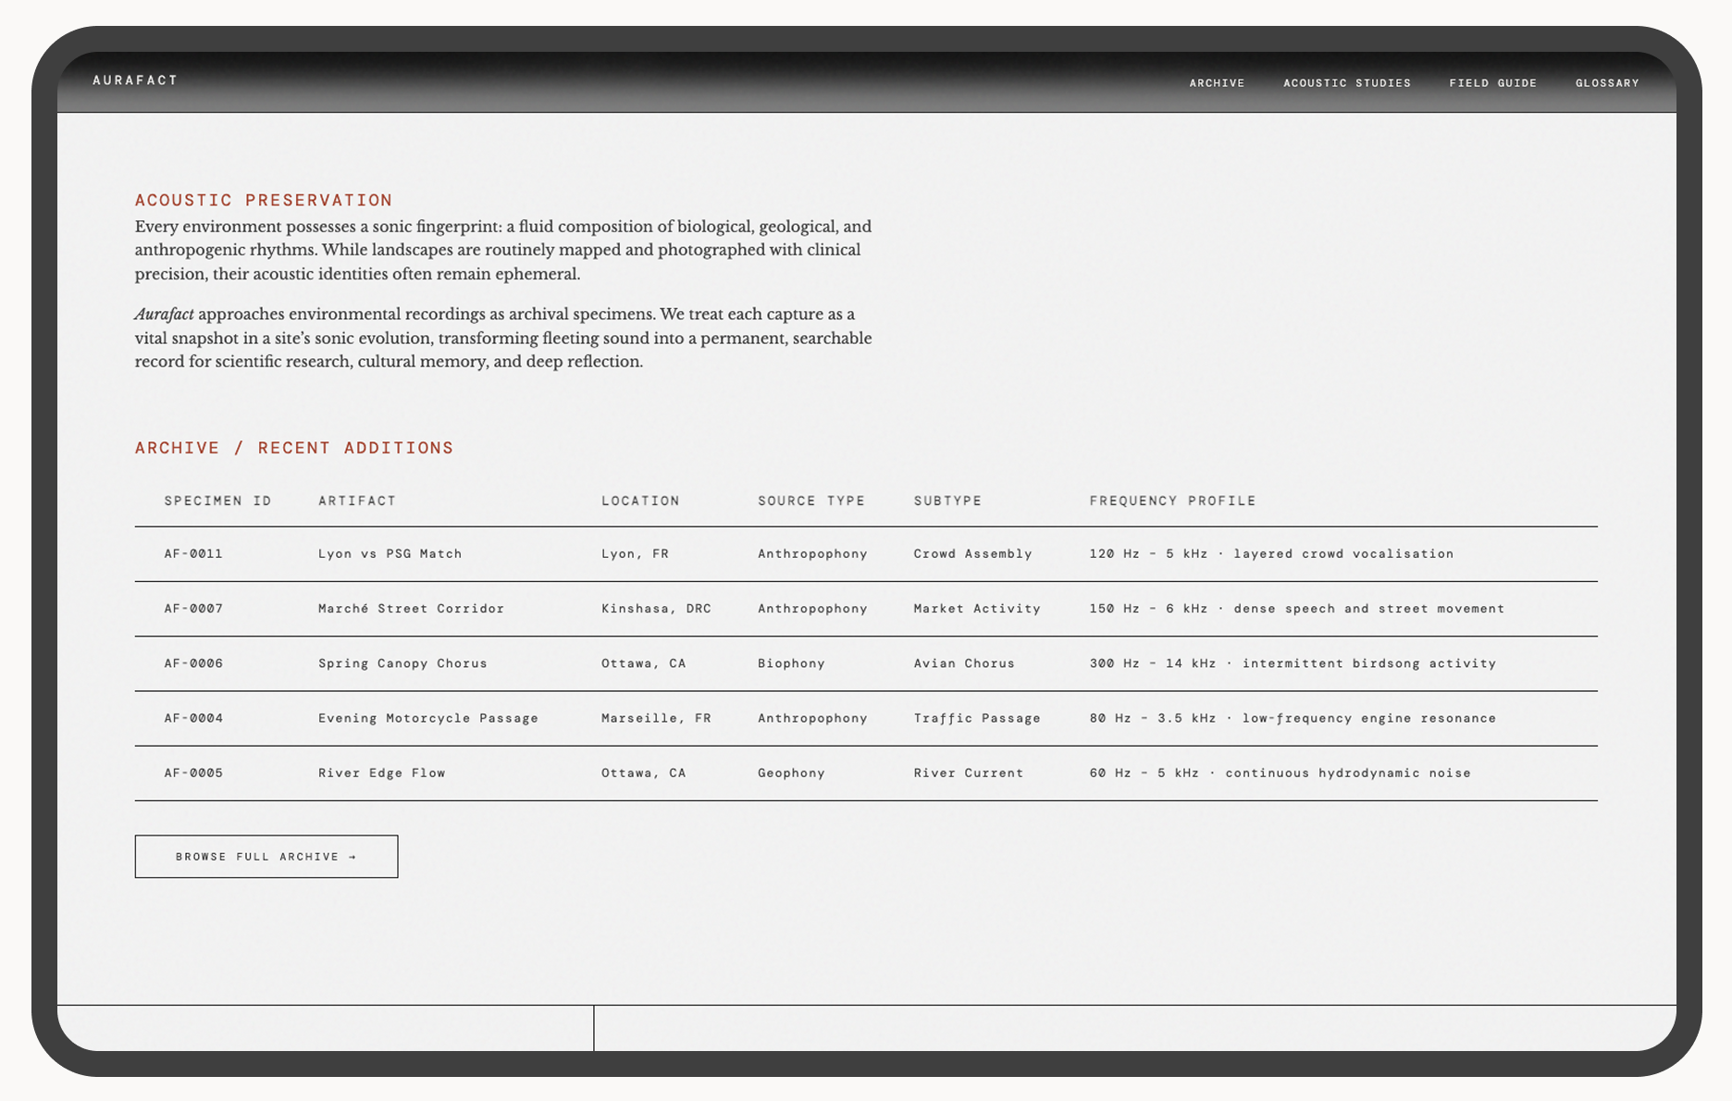Click the LOCATION column header
The image size is (1732, 1101).
pyautogui.click(x=640, y=501)
